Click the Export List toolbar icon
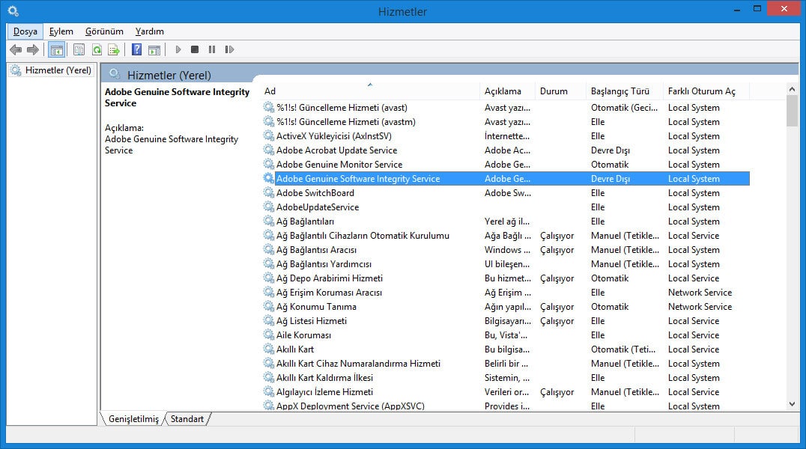The image size is (806, 449). tap(114, 50)
